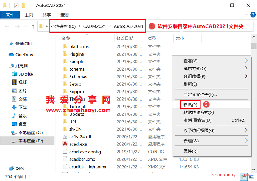Viewport: 257px width, 181px height.
Task: Select the Sample folder icon
Action: click(x=65, y=62)
